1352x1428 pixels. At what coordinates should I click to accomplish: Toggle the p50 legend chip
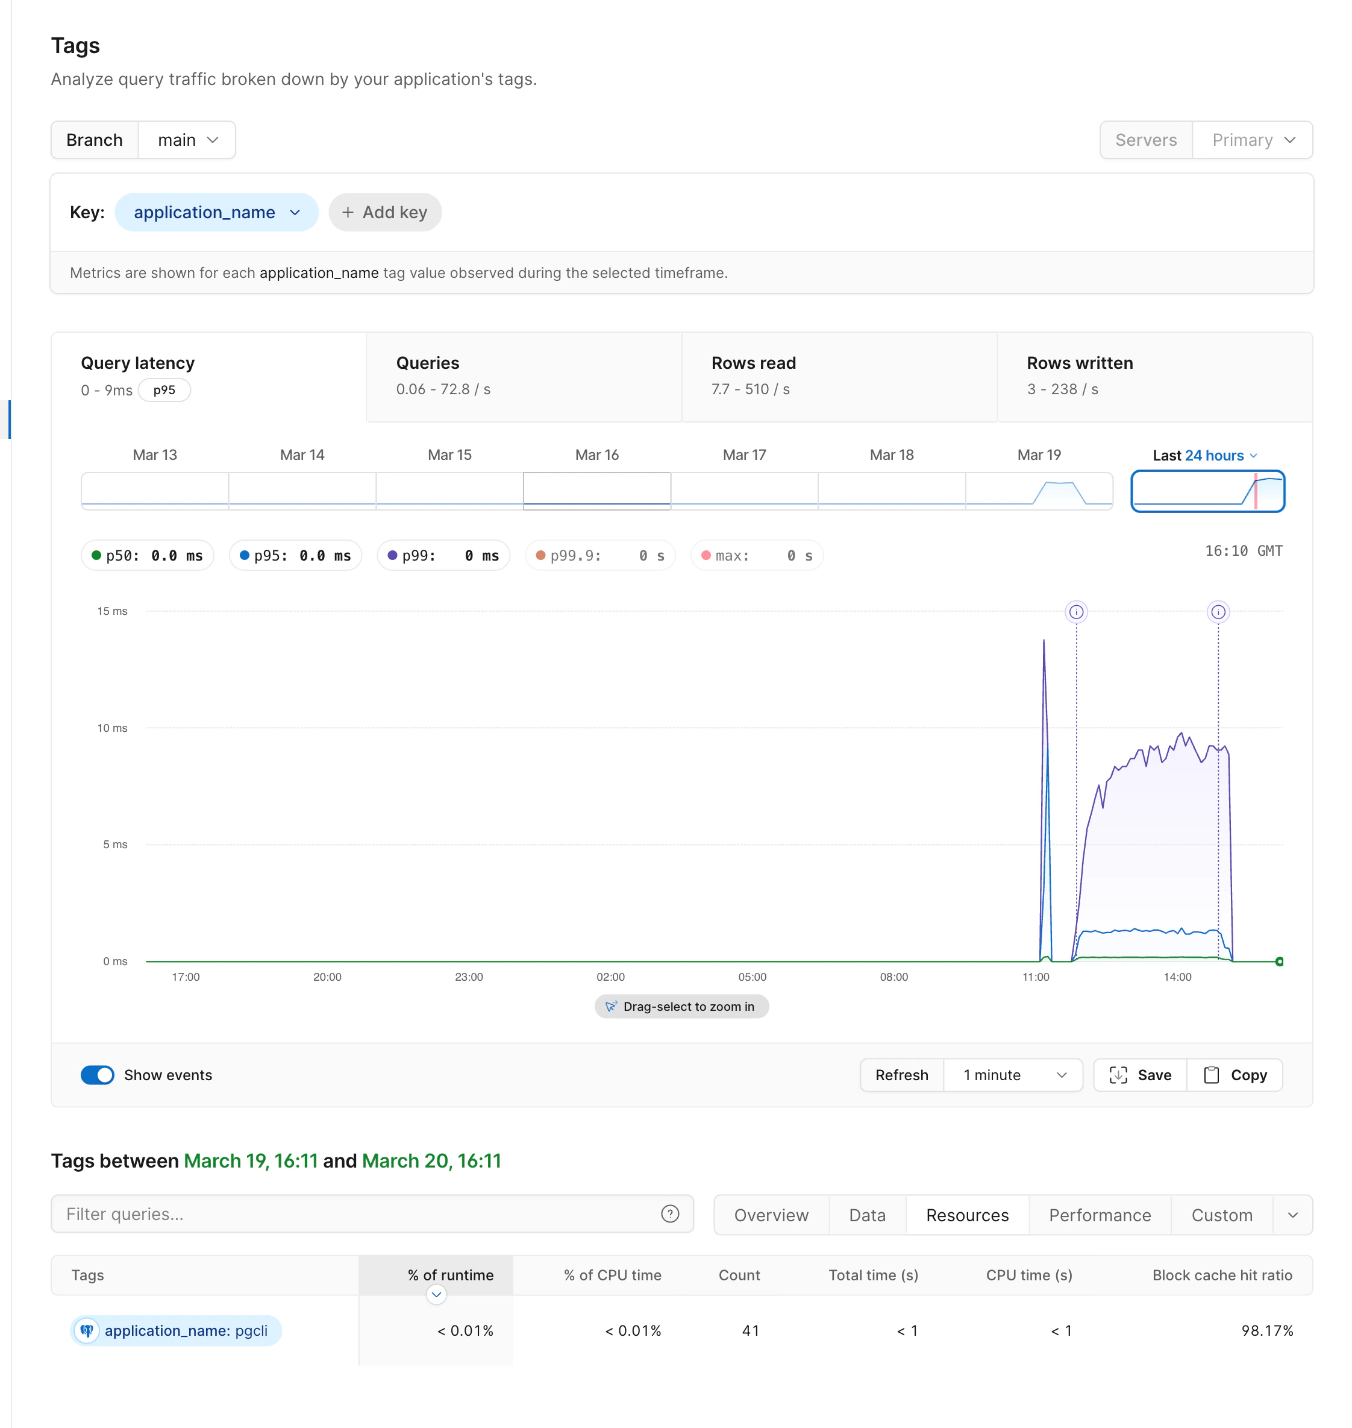click(147, 555)
